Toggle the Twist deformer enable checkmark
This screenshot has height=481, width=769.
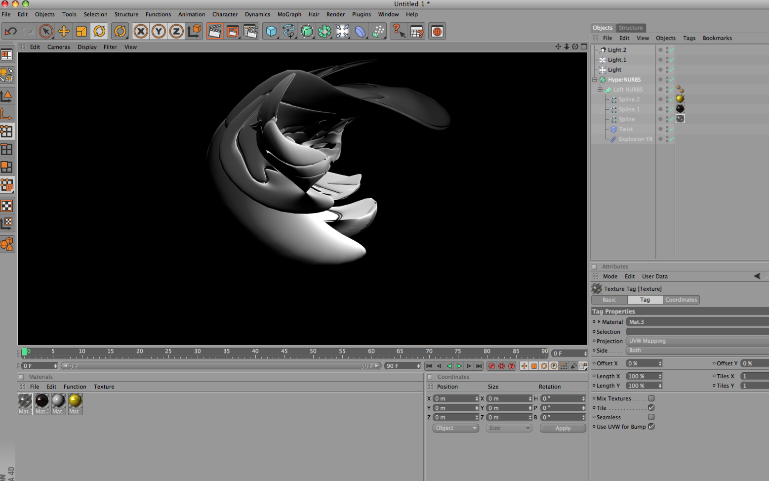coord(671,129)
